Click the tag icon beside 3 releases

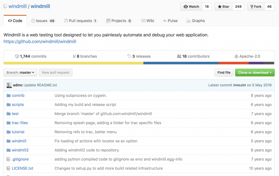pos(130,56)
